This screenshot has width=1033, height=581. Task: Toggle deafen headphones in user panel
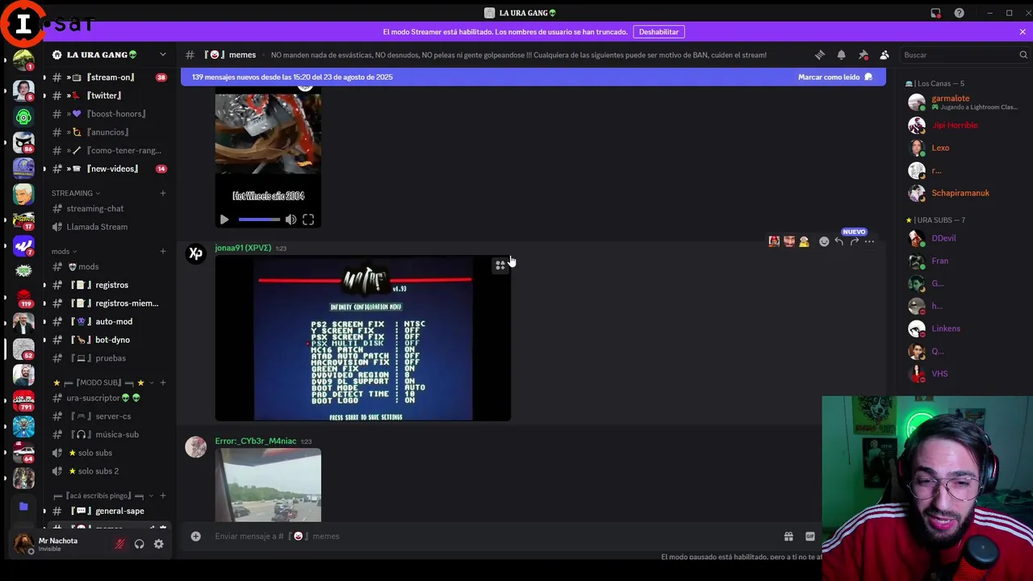139,544
